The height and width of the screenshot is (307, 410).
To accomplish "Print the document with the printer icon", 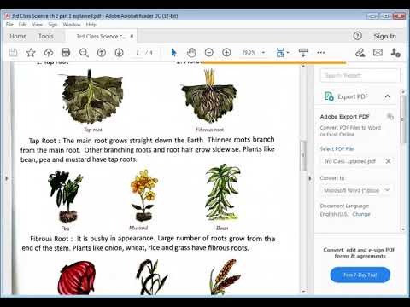I will pyautogui.click(x=66, y=53).
